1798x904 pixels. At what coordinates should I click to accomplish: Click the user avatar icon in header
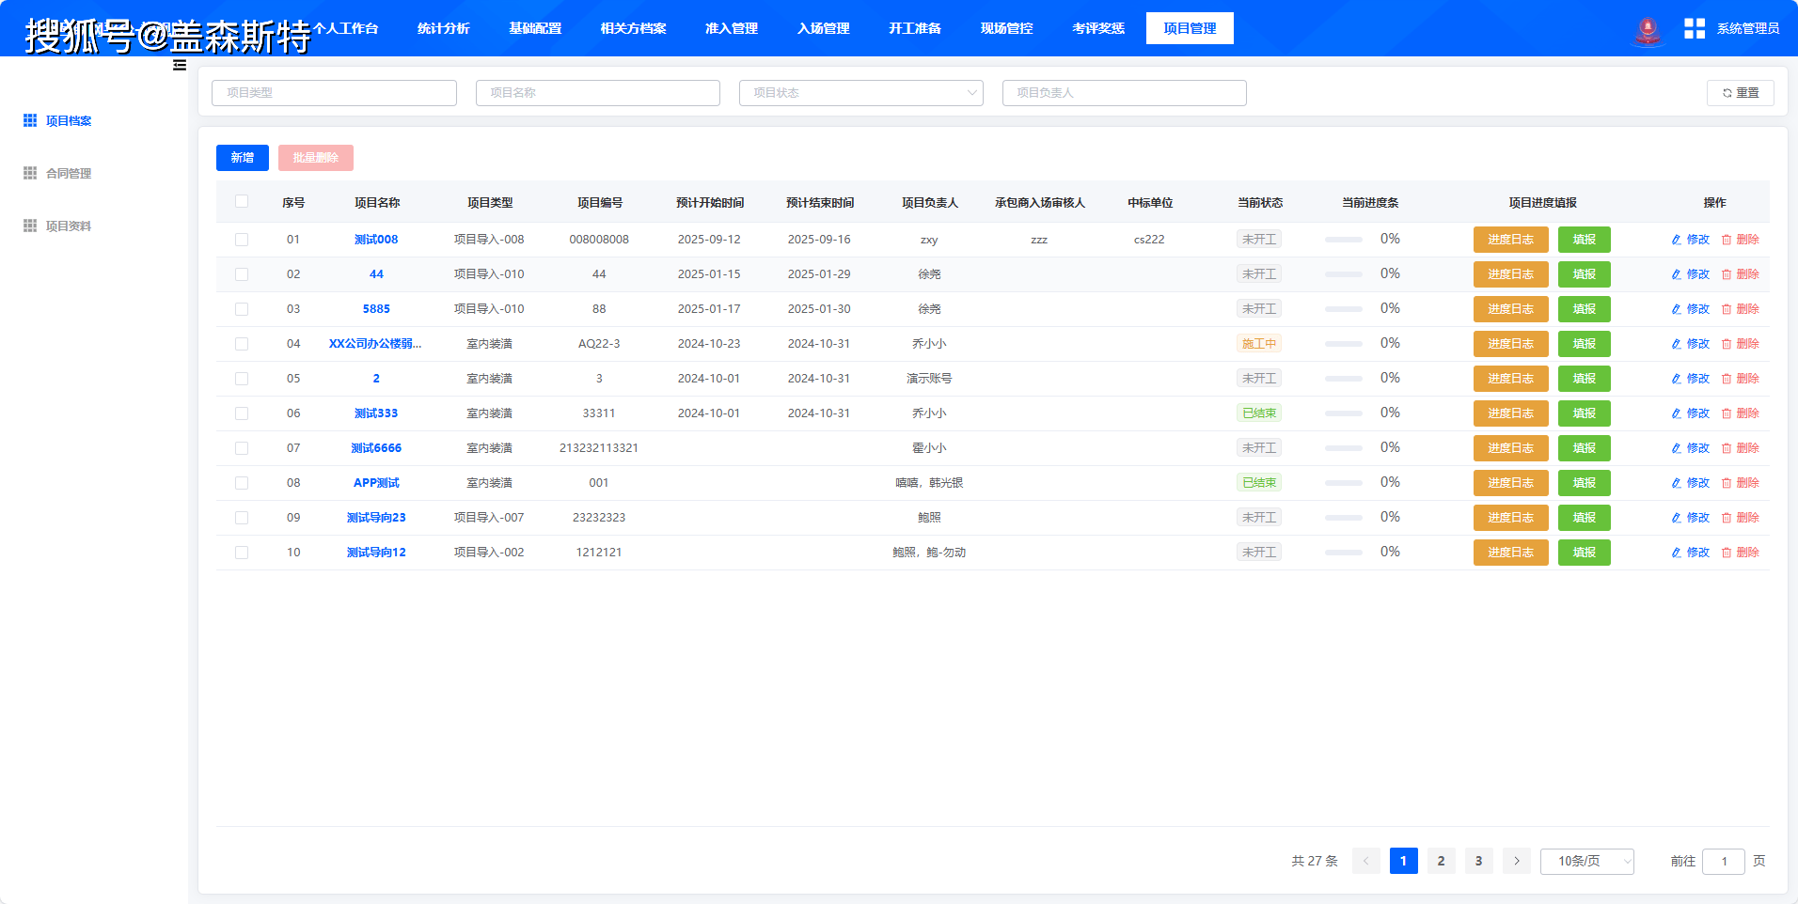(1648, 29)
